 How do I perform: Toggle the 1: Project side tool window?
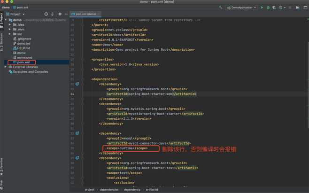1,20
